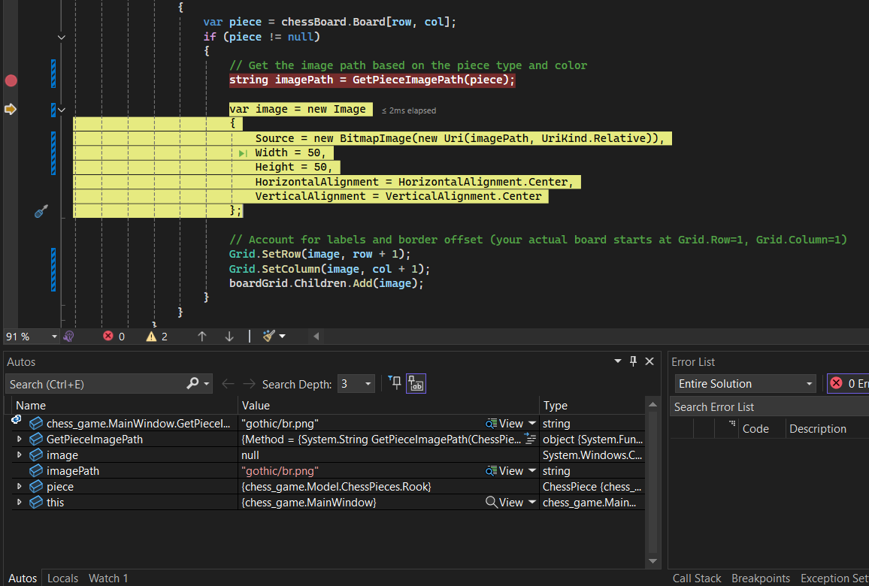
Task: Collapse the 'var image = new Image' block
Action: point(62,110)
